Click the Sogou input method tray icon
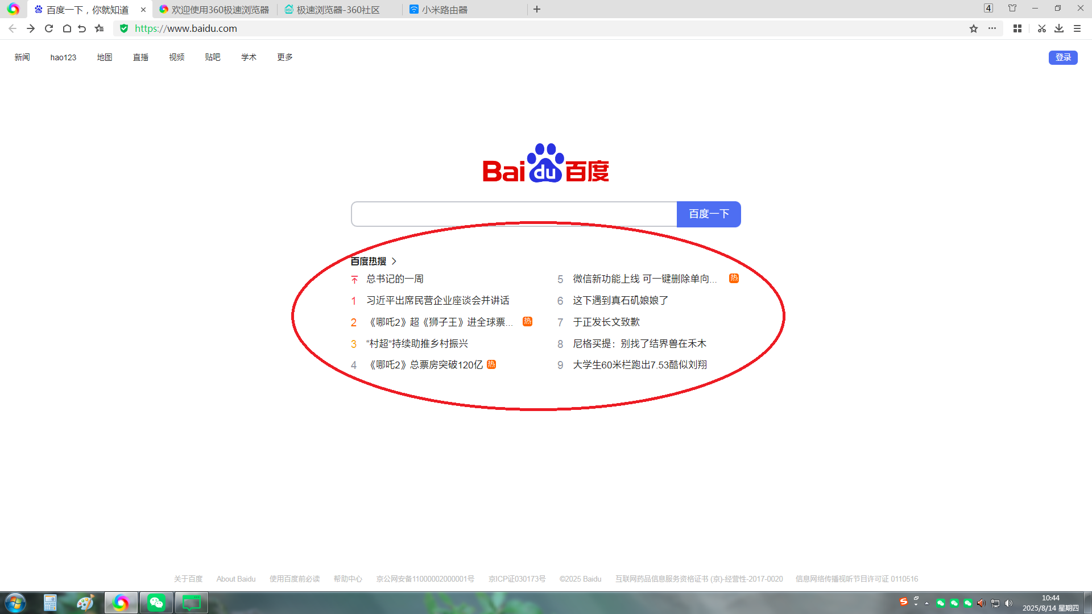 click(903, 601)
